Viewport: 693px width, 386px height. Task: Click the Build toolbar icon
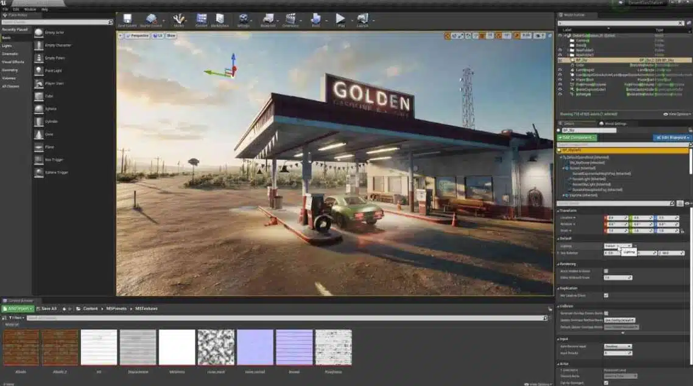click(315, 20)
